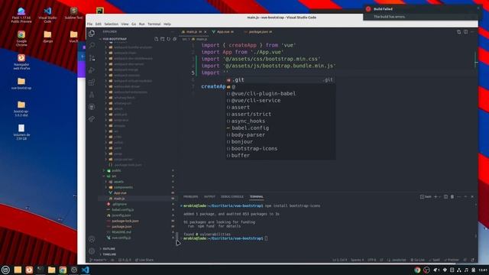Click the Spaces: 4 indentation status item
Image resolution: width=489 pixels, height=275 pixels.
coord(357,260)
